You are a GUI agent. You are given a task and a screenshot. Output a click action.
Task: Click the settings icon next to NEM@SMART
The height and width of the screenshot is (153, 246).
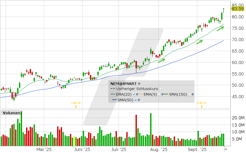[x=139, y=83]
